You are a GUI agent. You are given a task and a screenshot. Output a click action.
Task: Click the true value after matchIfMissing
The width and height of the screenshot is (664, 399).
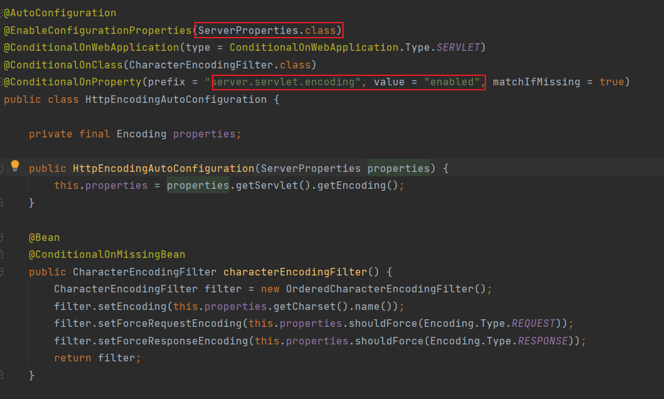pyautogui.click(x=611, y=82)
